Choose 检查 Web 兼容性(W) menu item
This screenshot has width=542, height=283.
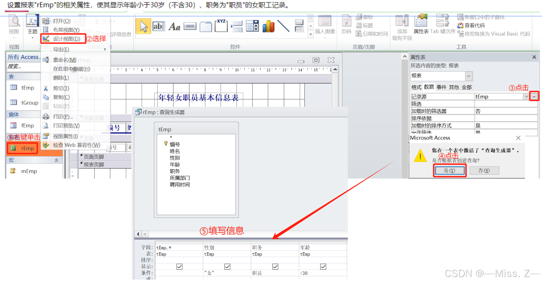click(x=75, y=145)
